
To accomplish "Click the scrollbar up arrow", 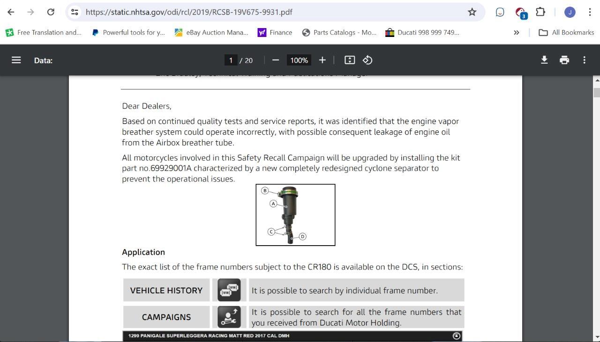I will (x=597, y=80).
